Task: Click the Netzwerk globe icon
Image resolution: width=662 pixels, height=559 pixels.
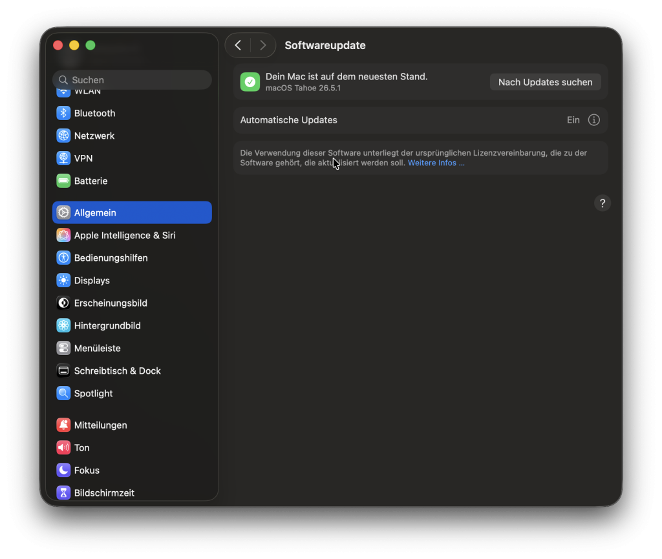Action: pyautogui.click(x=63, y=136)
